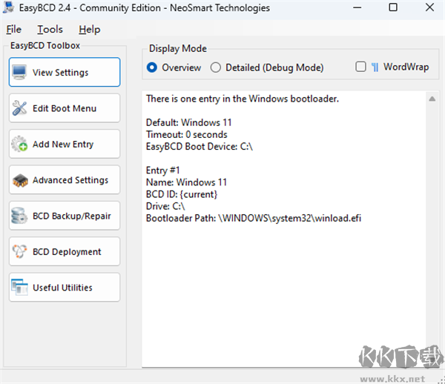The image size is (445, 384).
Task: Click the Edit Boot Menu wrench icon
Action: [x=19, y=108]
